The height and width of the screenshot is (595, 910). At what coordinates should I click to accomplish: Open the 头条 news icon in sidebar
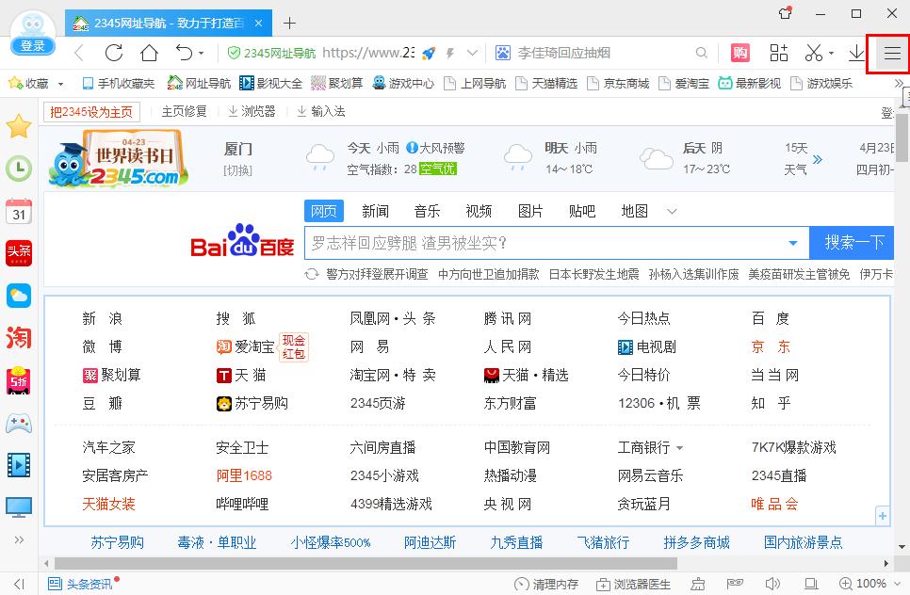(x=19, y=252)
